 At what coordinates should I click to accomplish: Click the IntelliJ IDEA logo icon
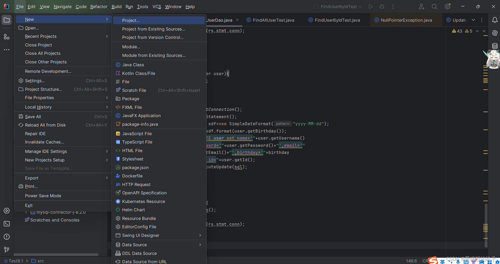pos(7,7)
